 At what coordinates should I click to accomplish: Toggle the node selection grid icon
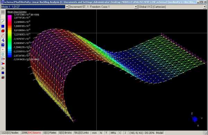tap(3, 12)
